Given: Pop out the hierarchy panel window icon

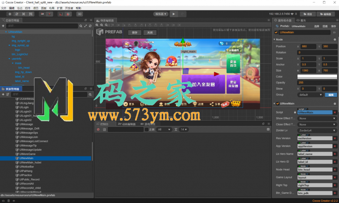Looking at the screenshot, I should 86,20.
